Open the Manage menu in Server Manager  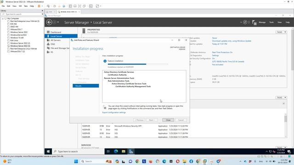(x=262, y=22)
